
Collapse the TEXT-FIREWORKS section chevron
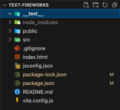pyautogui.click(x=5, y=5)
